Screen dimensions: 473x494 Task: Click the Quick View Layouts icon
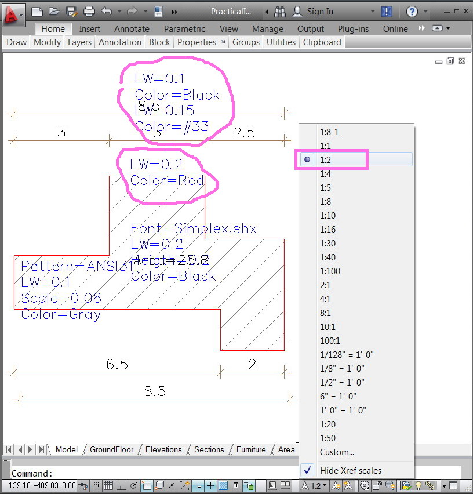coord(285,485)
